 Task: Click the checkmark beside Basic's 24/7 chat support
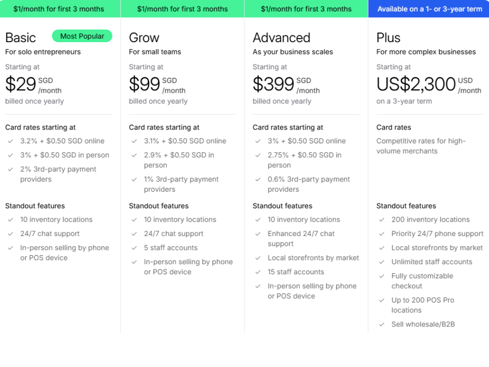pyautogui.click(x=11, y=234)
